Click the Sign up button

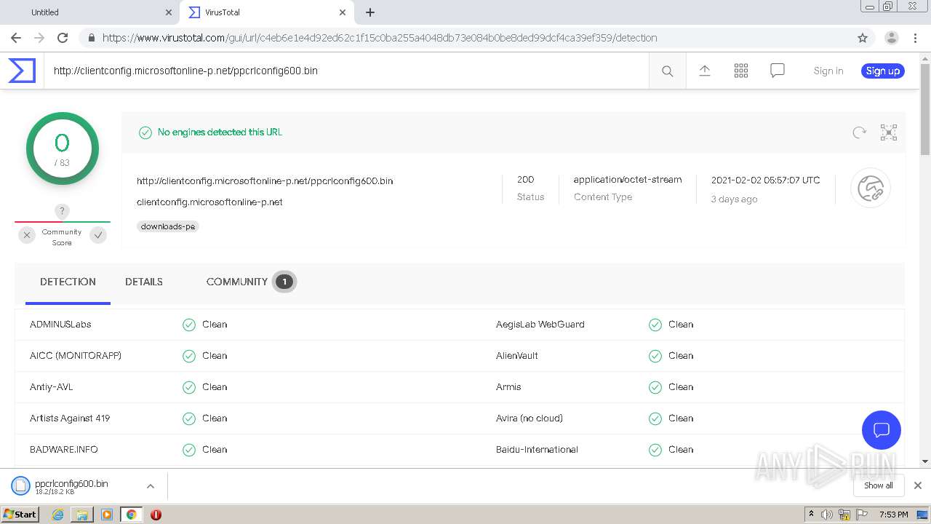pyautogui.click(x=883, y=71)
